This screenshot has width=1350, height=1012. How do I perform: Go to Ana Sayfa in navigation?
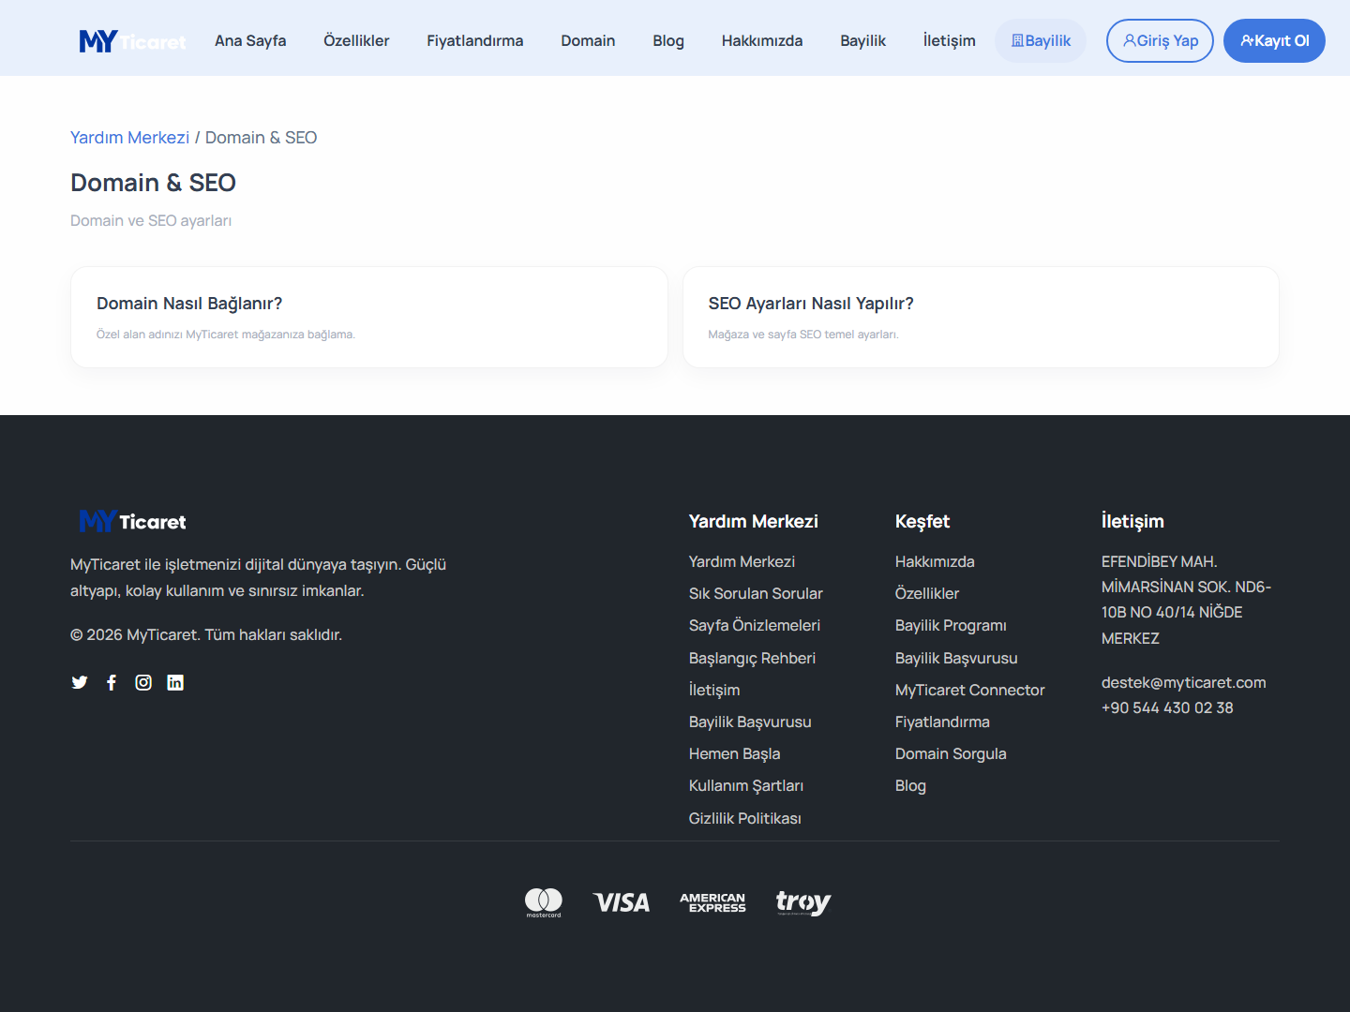250,41
